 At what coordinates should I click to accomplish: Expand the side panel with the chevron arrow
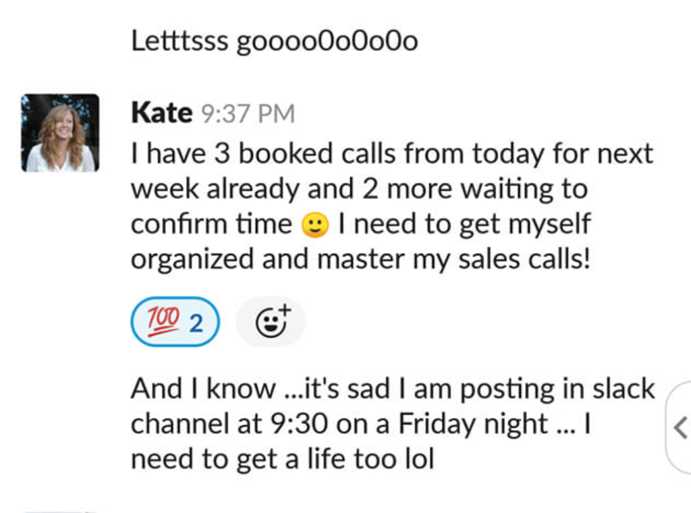coord(680,427)
